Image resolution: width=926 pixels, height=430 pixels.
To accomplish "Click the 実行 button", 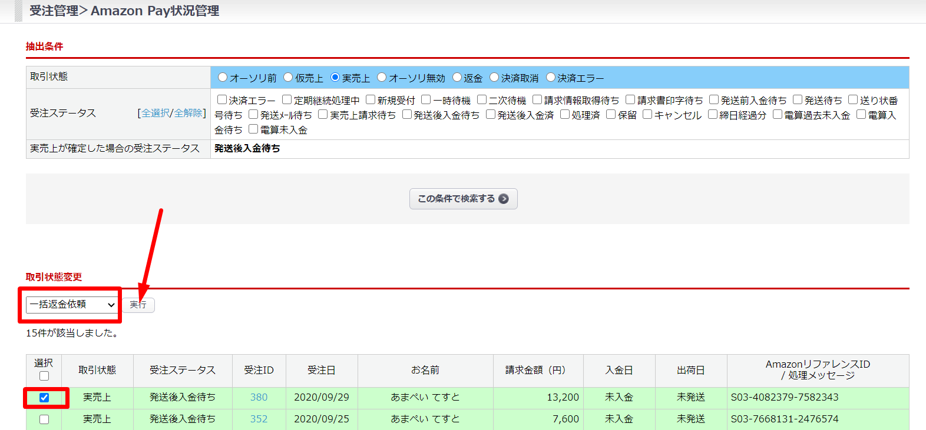I will click(138, 305).
